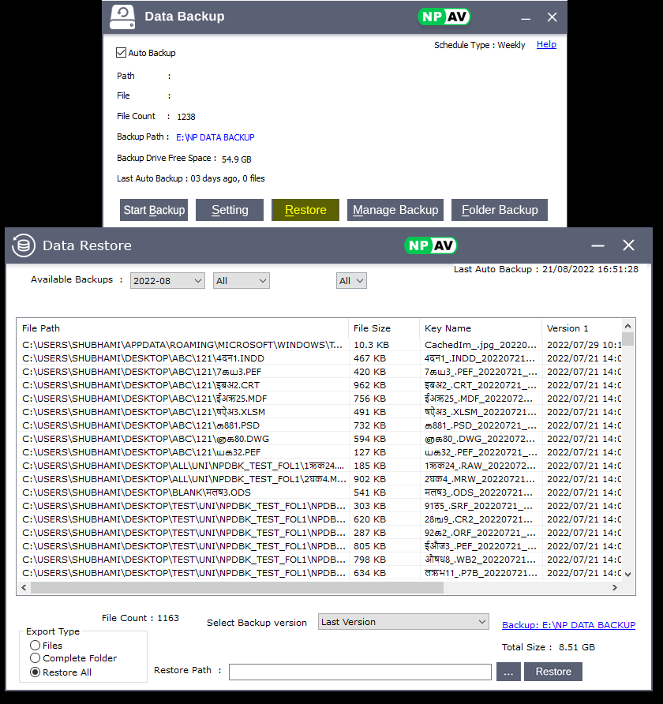663x704 pixels.
Task: Open the 2022-08 backup month dropdown
Action: pyautogui.click(x=167, y=281)
